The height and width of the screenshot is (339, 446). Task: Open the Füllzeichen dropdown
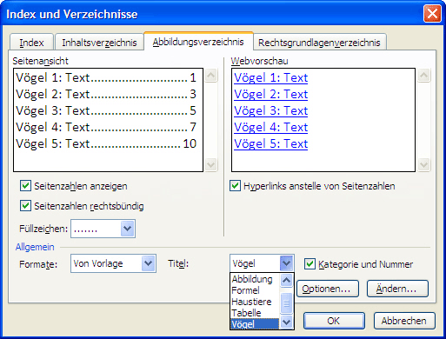pos(128,229)
